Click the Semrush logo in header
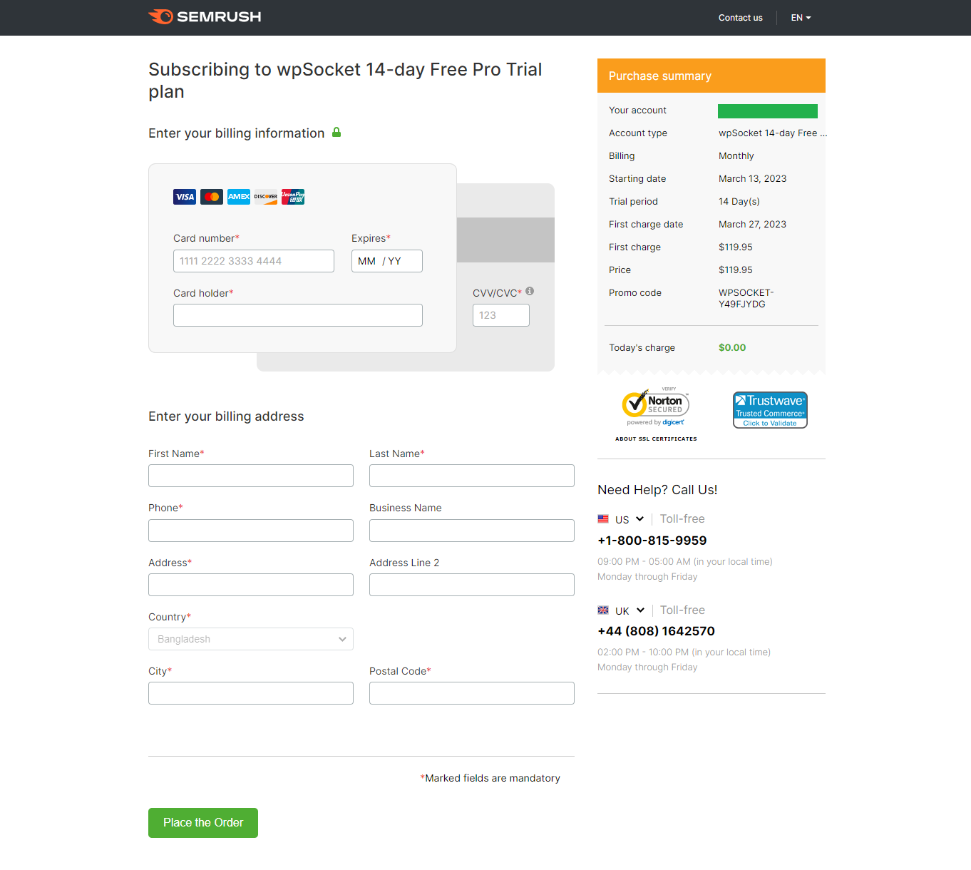Image resolution: width=971 pixels, height=870 pixels. 205,17
